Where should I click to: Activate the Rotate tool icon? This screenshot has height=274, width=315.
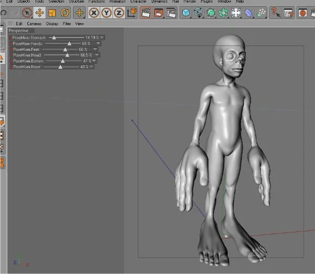65,13
